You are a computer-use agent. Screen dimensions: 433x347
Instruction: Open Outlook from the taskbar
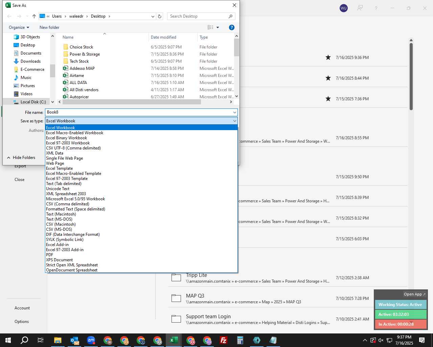click(x=74, y=340)
